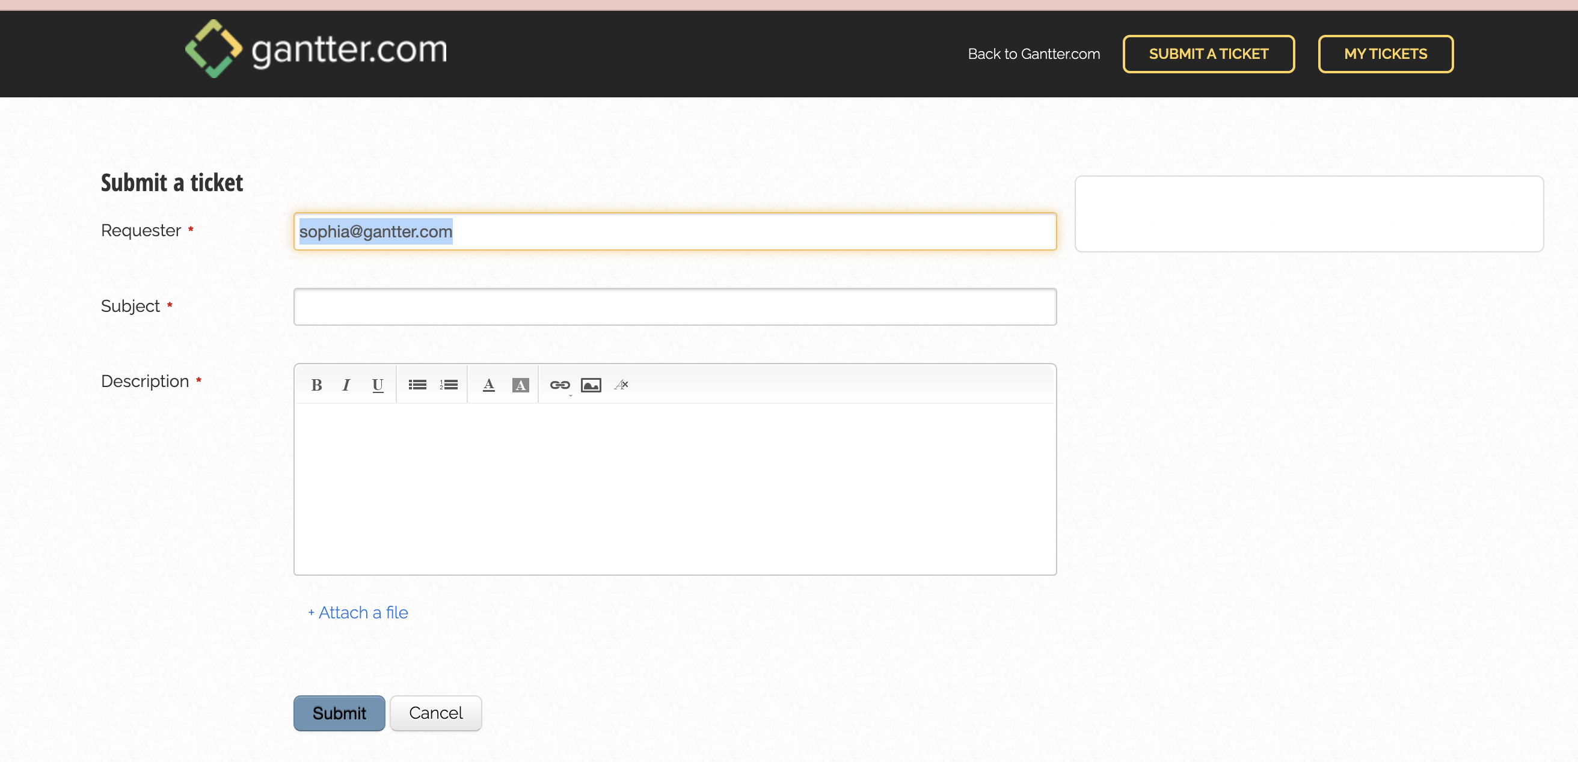The width and height of the screenshot is (1578, 762).
Task: Insert a hyperlink in the description
Action: point(559,385)
